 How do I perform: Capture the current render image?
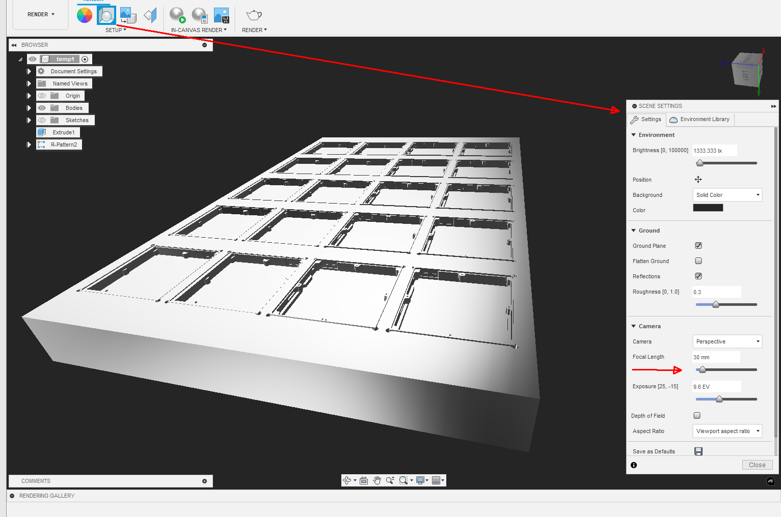(222, 15)
